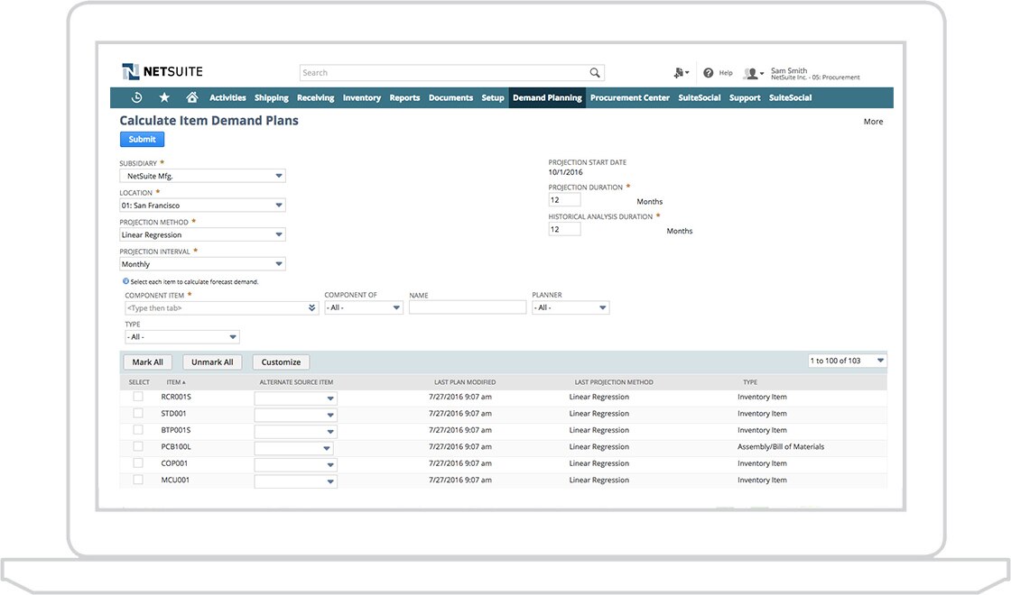Open the quick create menu icon

coord(680,72)
